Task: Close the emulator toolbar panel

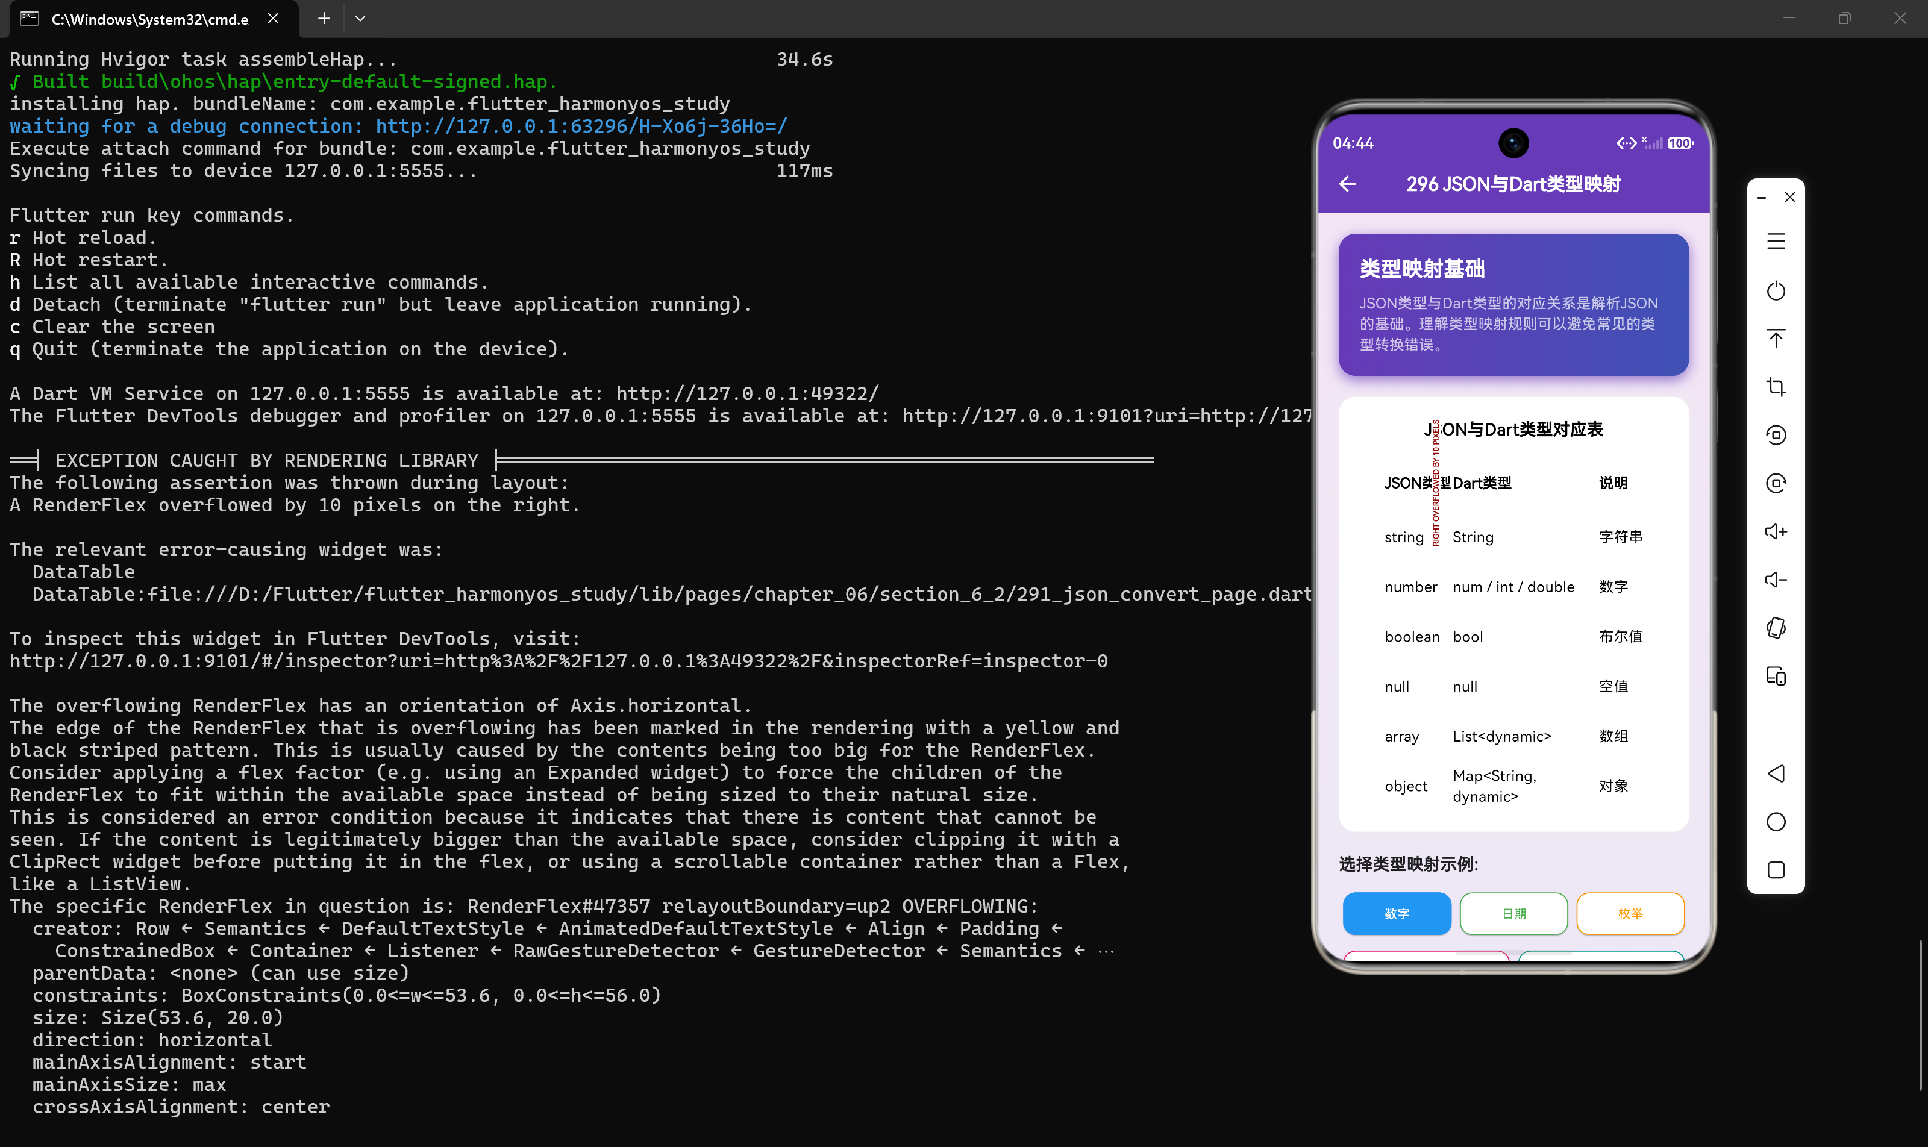Action: (1789, 197)
